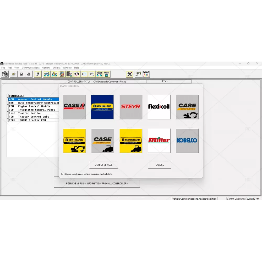Screen dimensions: 262x262
Task: Click the Cancel button in Brand Selection
Action: click(x=160, y=165)
